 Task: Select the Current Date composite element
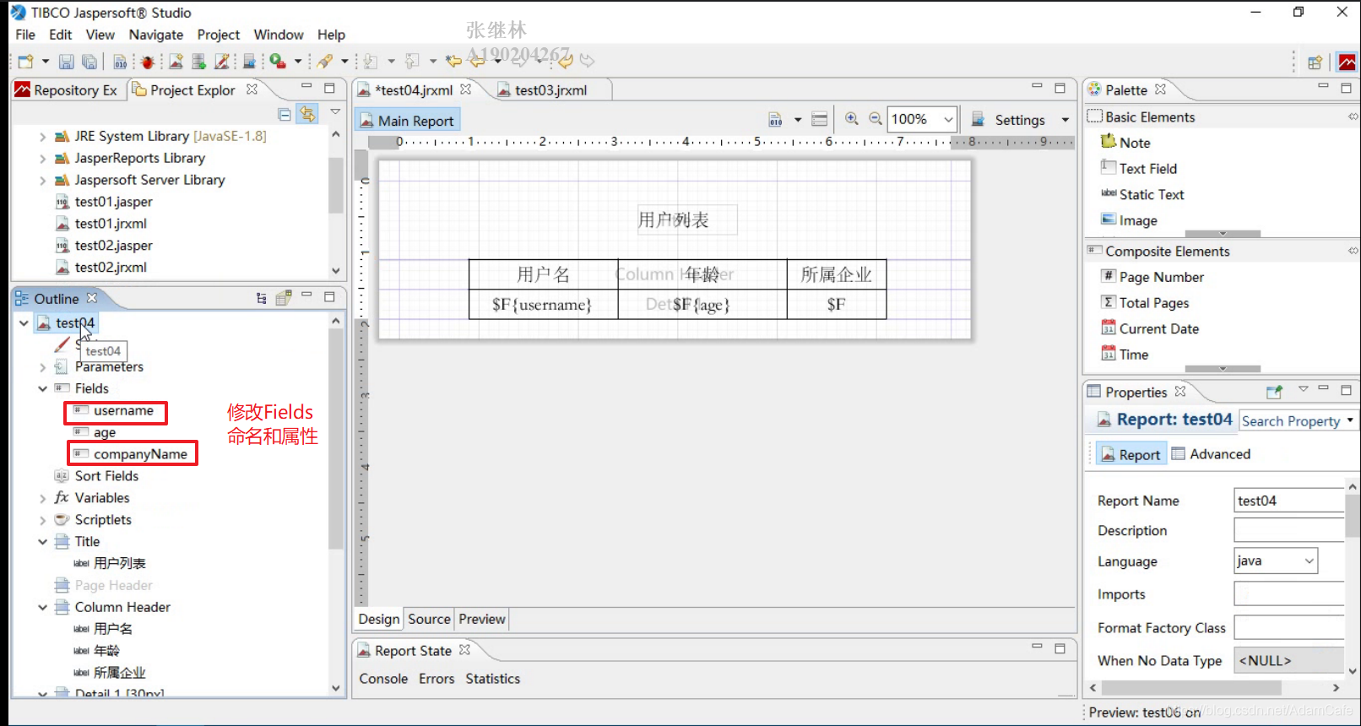[1150, 329]
